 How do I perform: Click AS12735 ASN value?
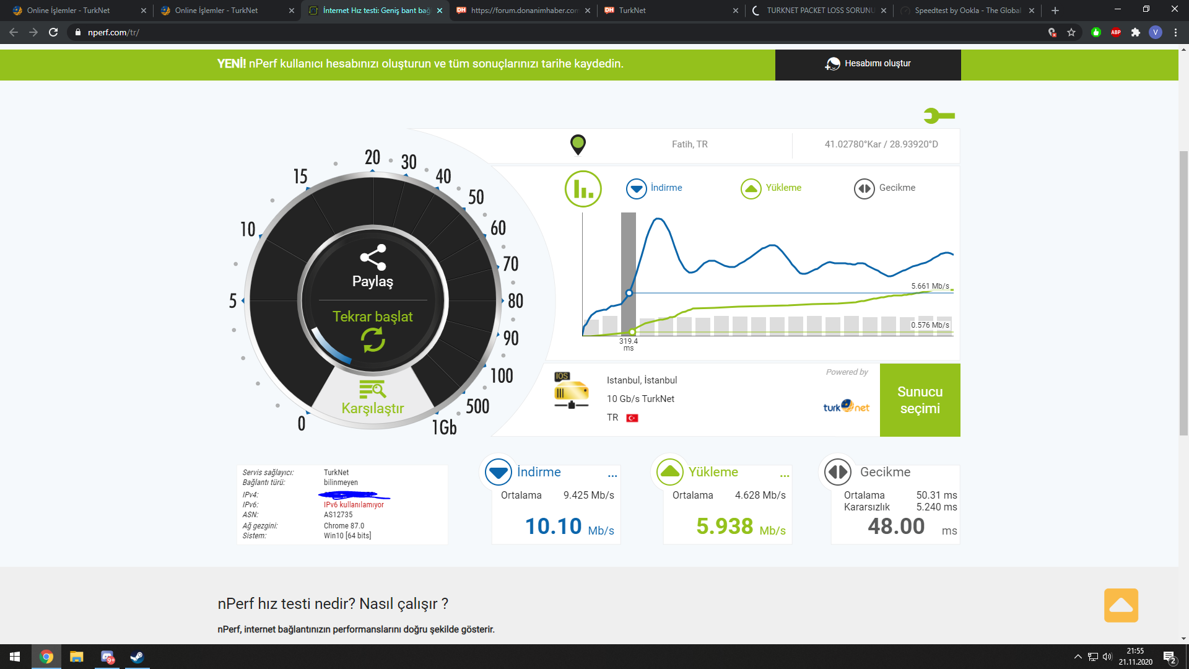pyautogui.click(x=338, y=515)
